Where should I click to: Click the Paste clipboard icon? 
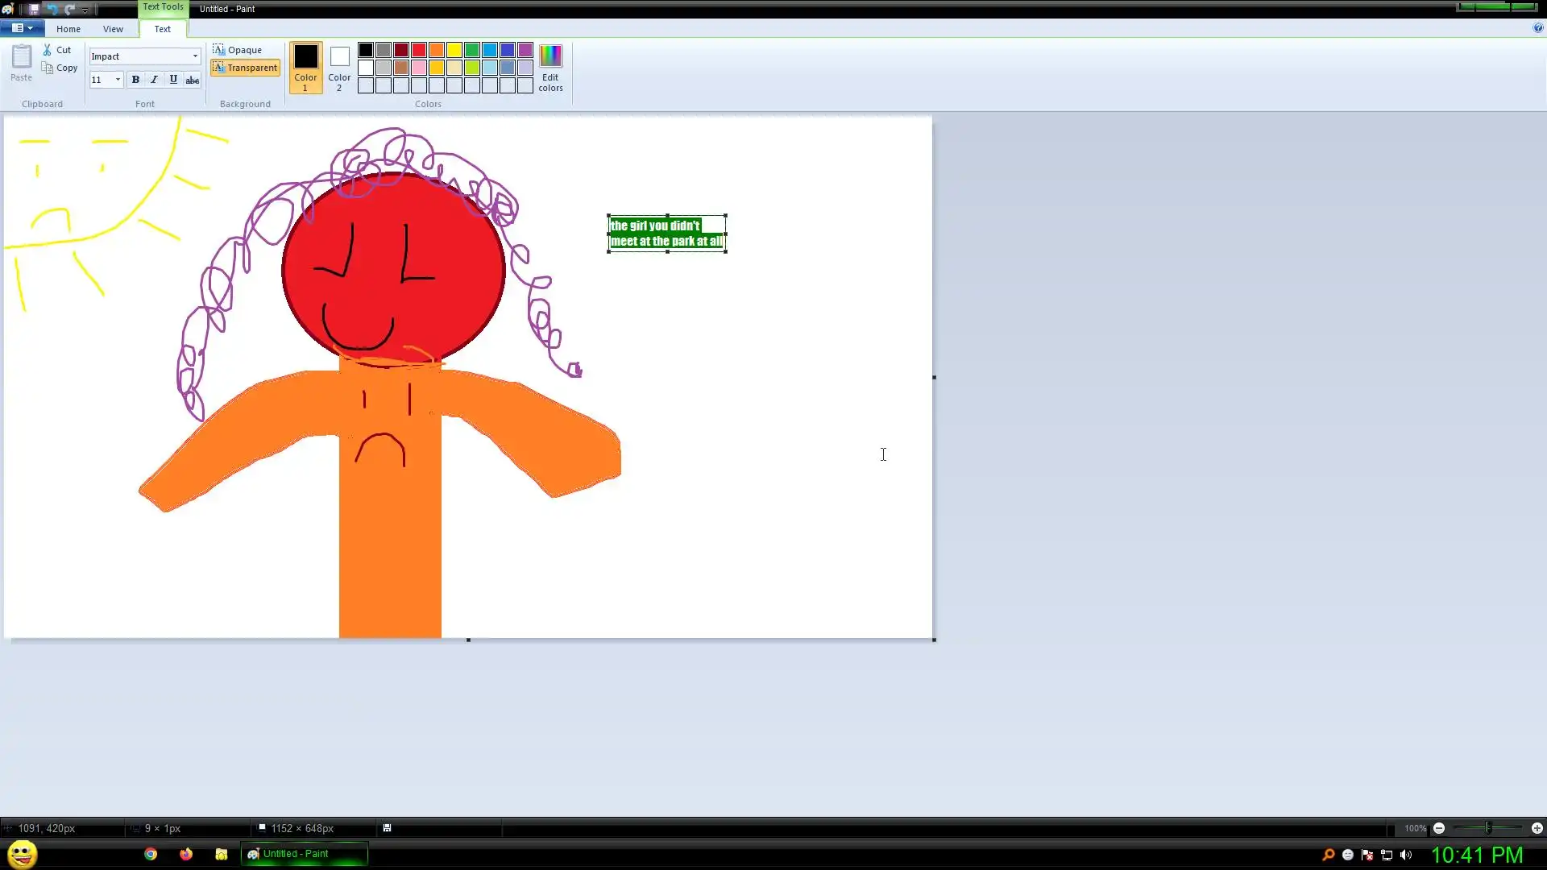pyautogui.click(x=22, y=56)
